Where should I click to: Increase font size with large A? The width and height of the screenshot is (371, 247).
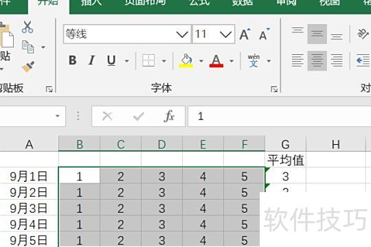click(245, 34)
